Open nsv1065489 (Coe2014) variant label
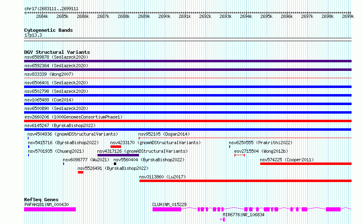The height and width of the screenshot is (224, 363). [x=49, y=100]
